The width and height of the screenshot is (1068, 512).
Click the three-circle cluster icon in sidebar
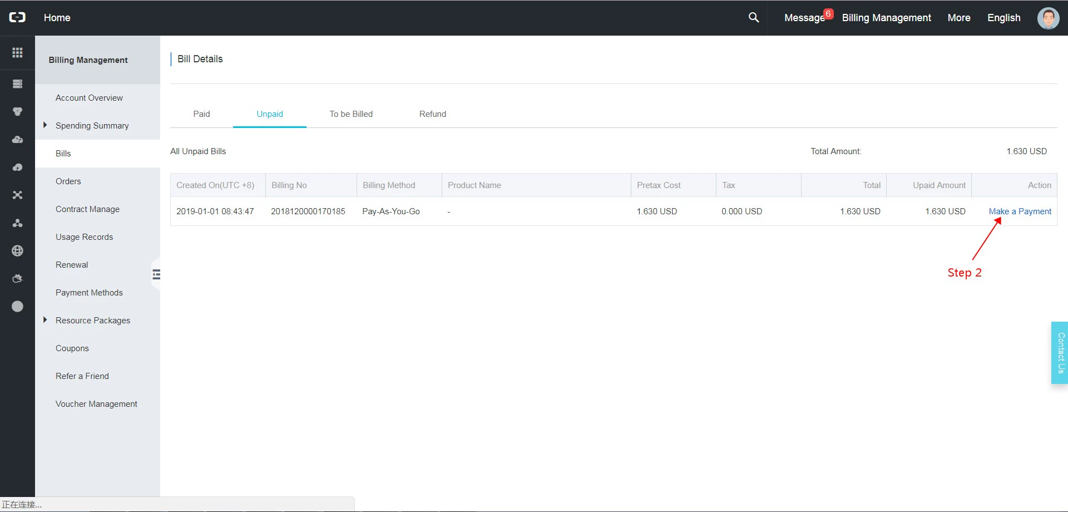coord(17,223)
